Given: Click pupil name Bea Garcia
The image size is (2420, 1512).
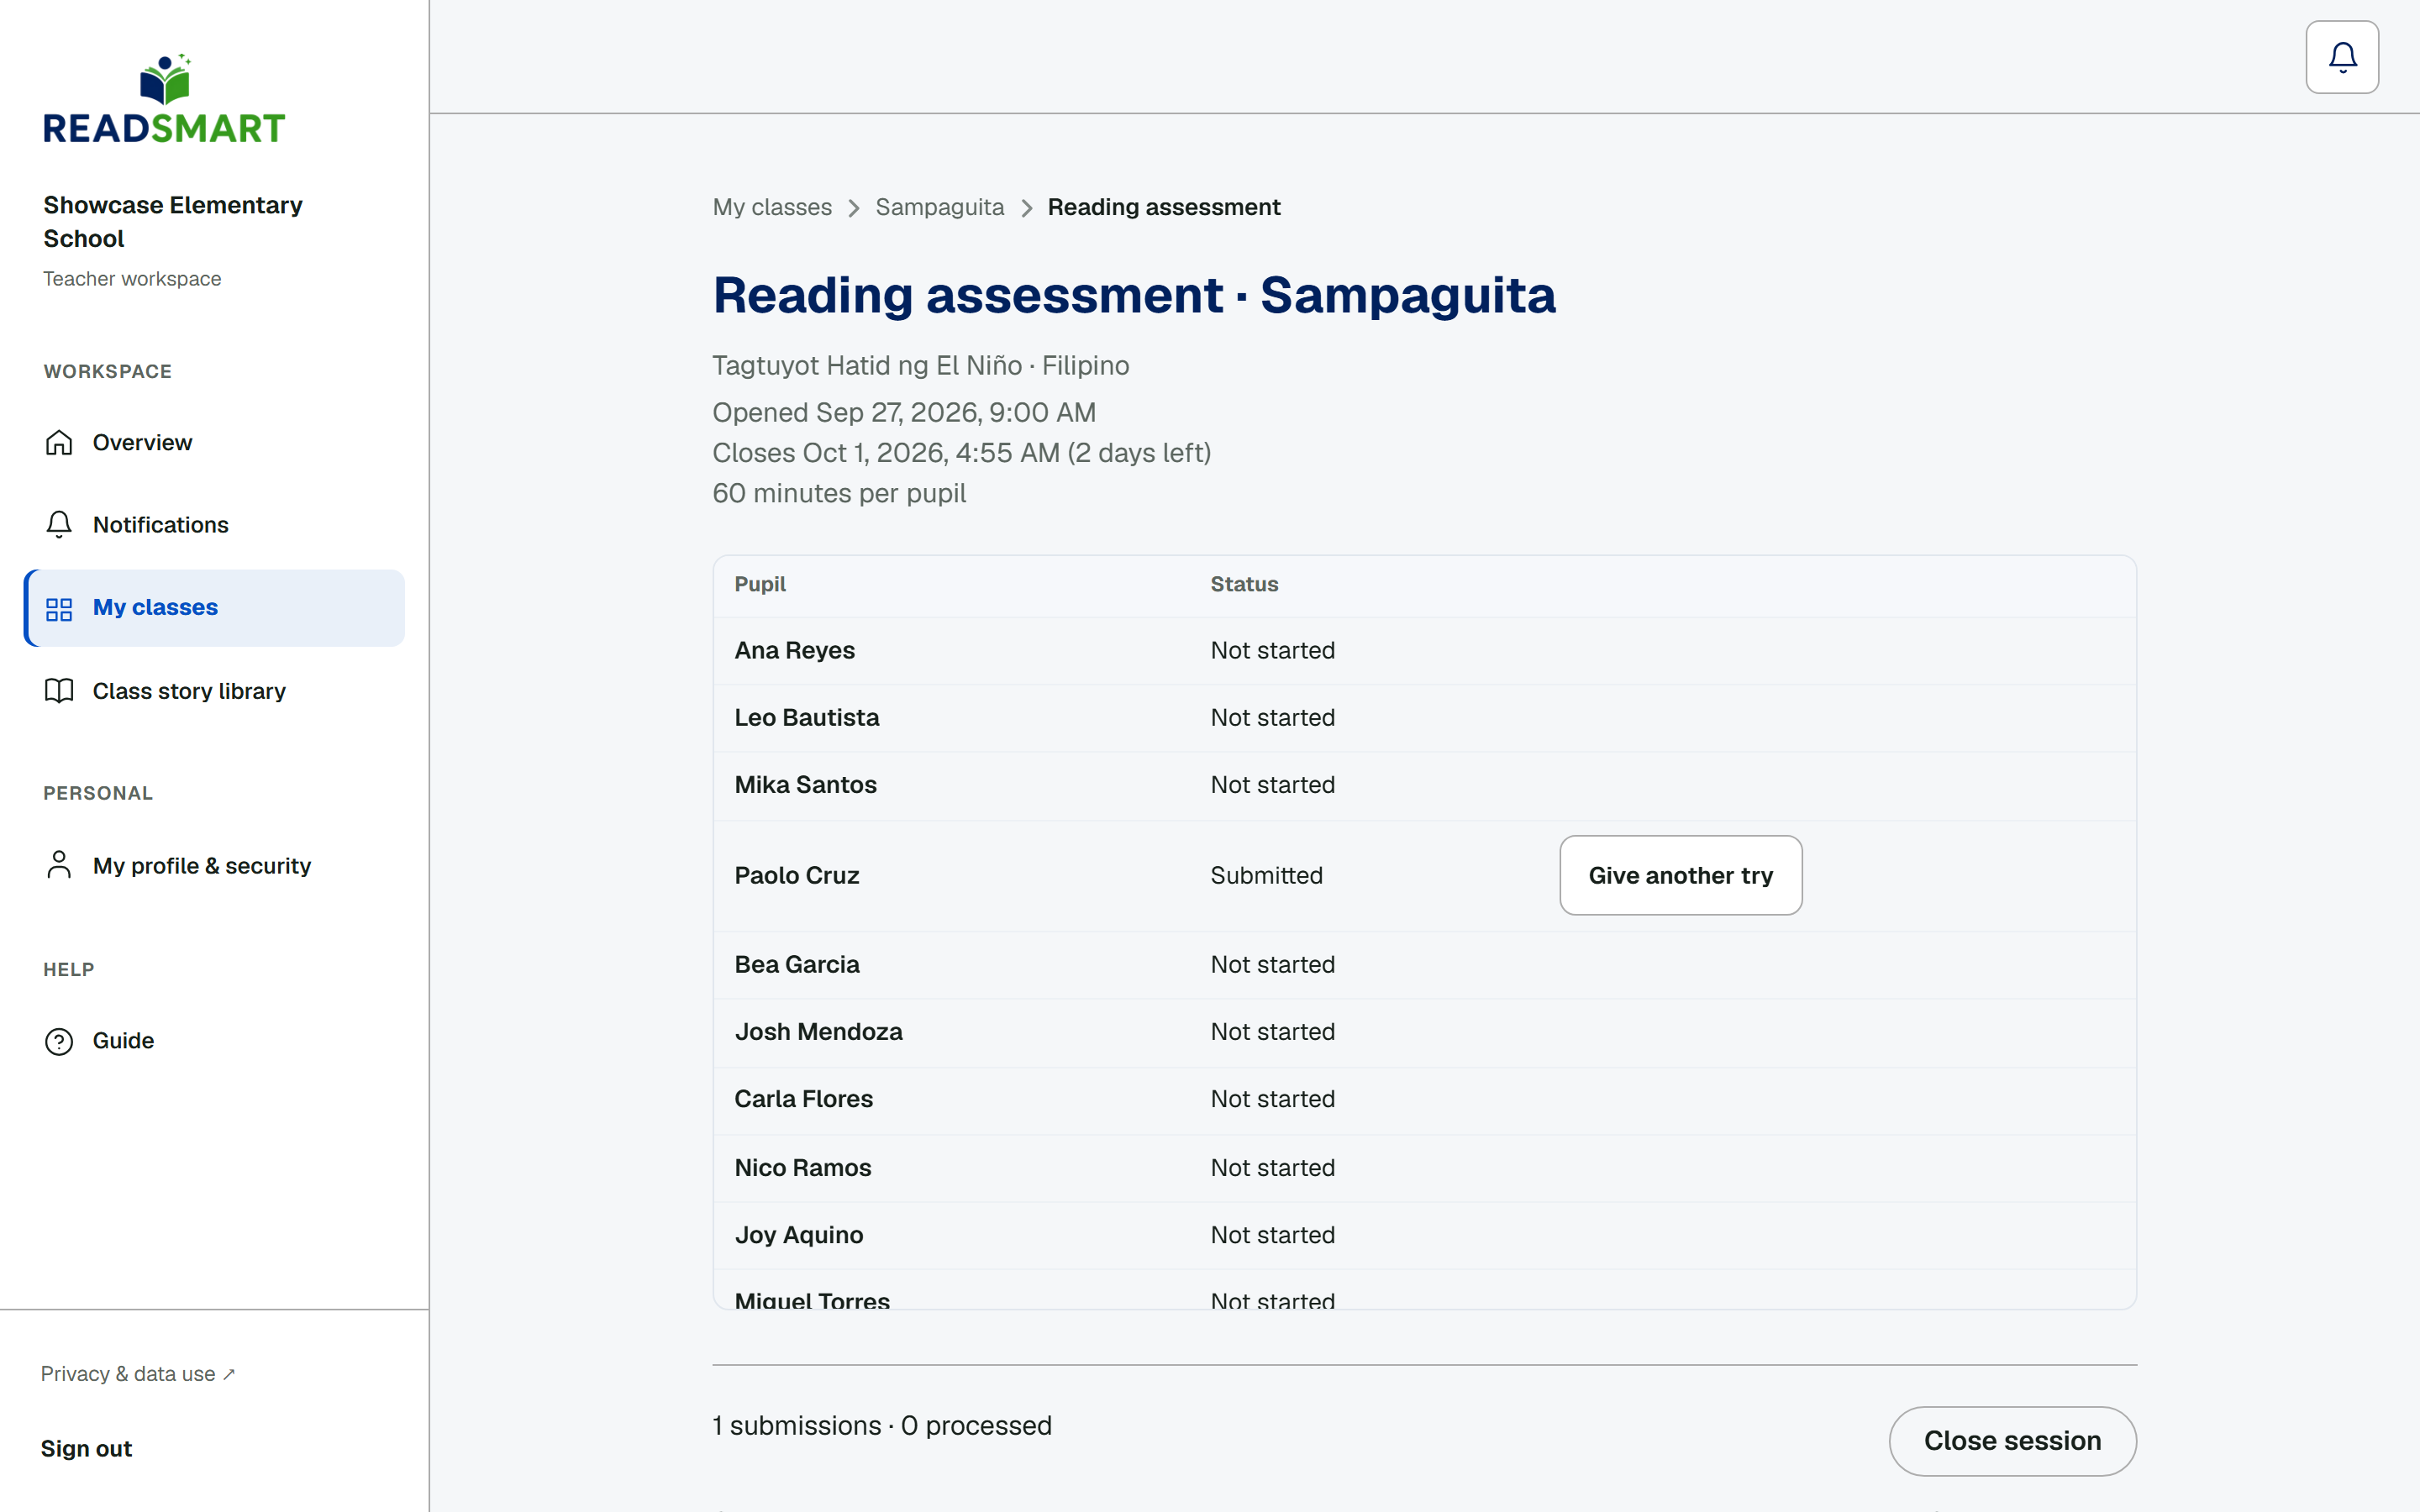Looking at the screenshot, I should tap(797, 965).
